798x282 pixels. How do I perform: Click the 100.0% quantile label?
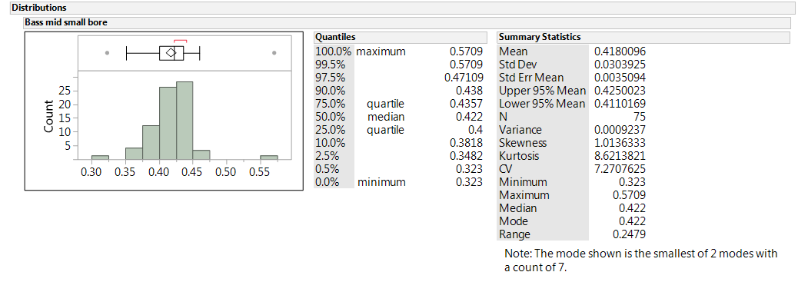334,51
